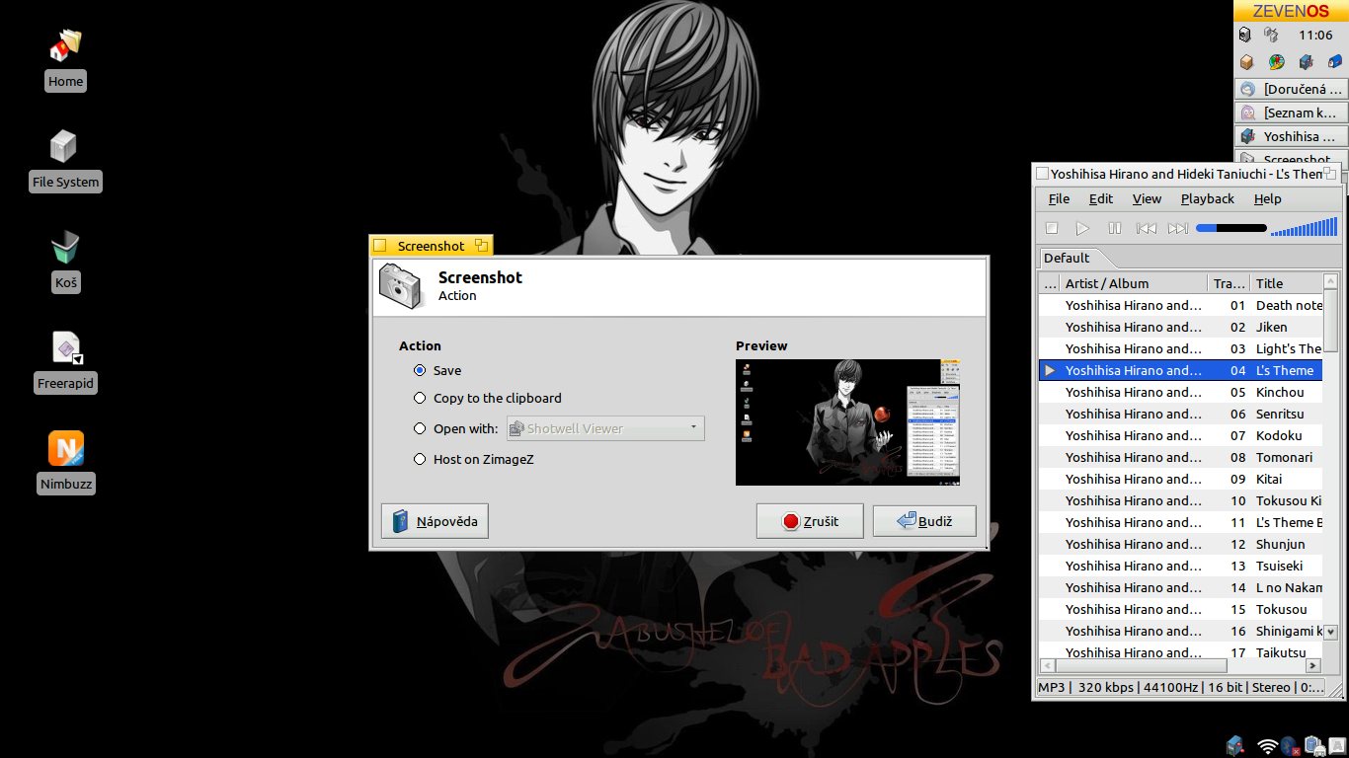This screenshot has height=758, width=1349.
Task: Open the Shotwell Viewer application dropdown
Action: coord(605,428)
